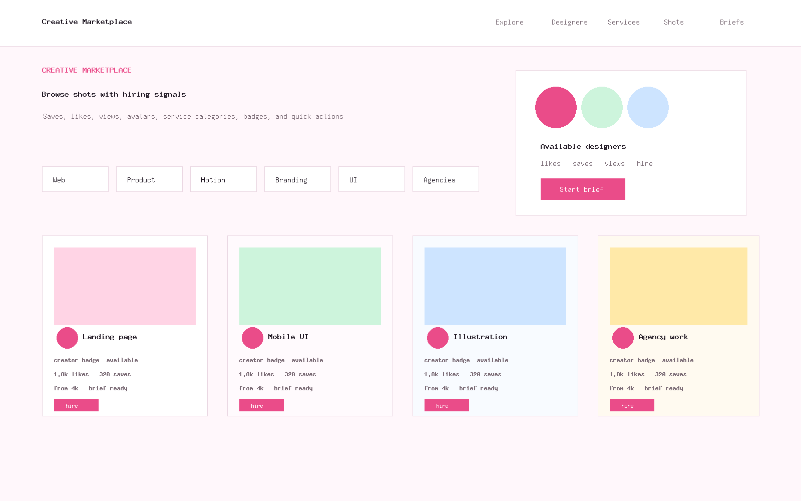Click the Start brief button

tap(583, 189)
